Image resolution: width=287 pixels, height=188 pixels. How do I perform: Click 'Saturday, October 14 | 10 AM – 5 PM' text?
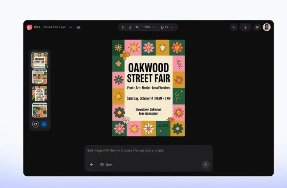tap(149, 98)
